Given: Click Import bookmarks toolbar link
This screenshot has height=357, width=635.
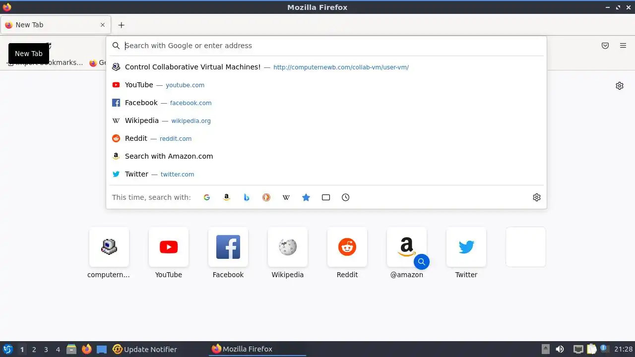Looking at the screenshot, I should [x=45, y=62].
